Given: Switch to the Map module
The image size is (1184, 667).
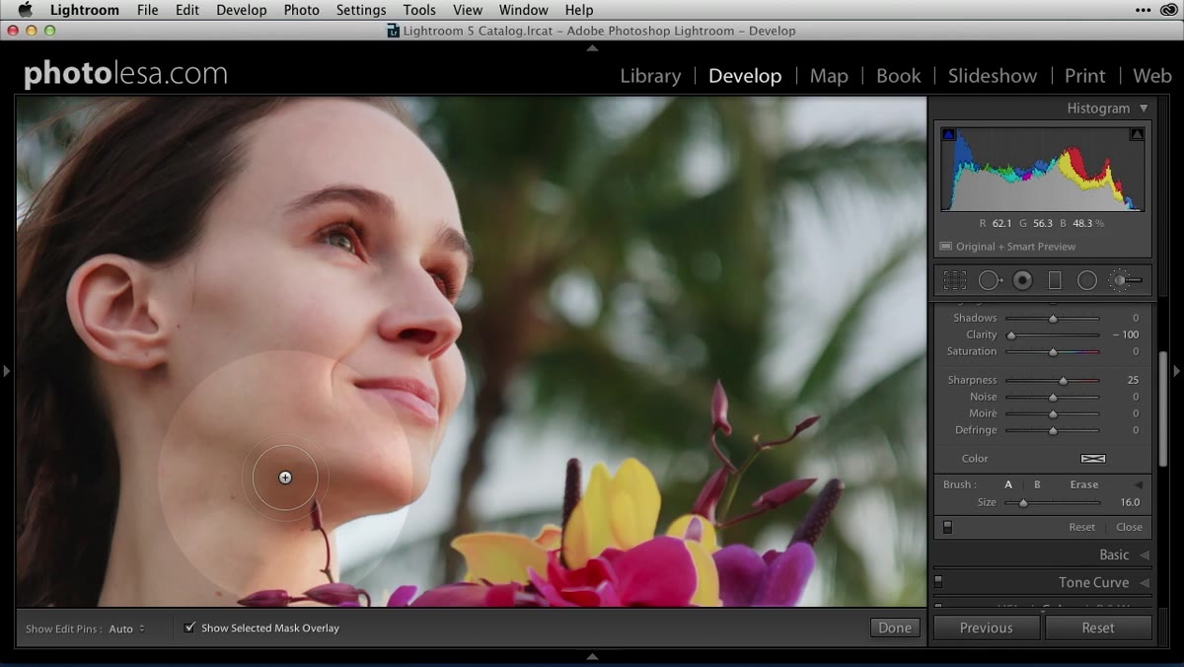Looking at the screenshot, I should tap(829, 76).
